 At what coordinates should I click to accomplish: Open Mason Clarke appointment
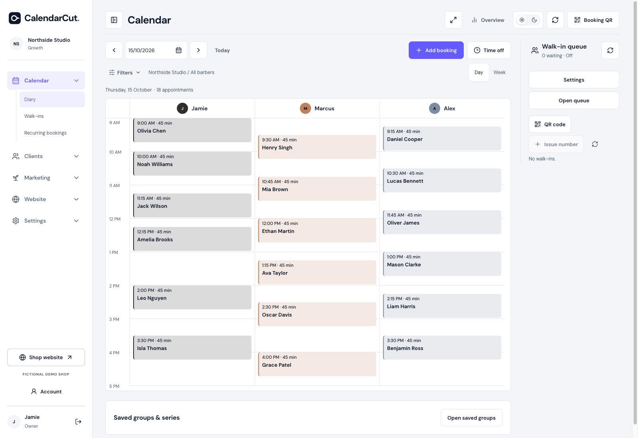point(442,264)
